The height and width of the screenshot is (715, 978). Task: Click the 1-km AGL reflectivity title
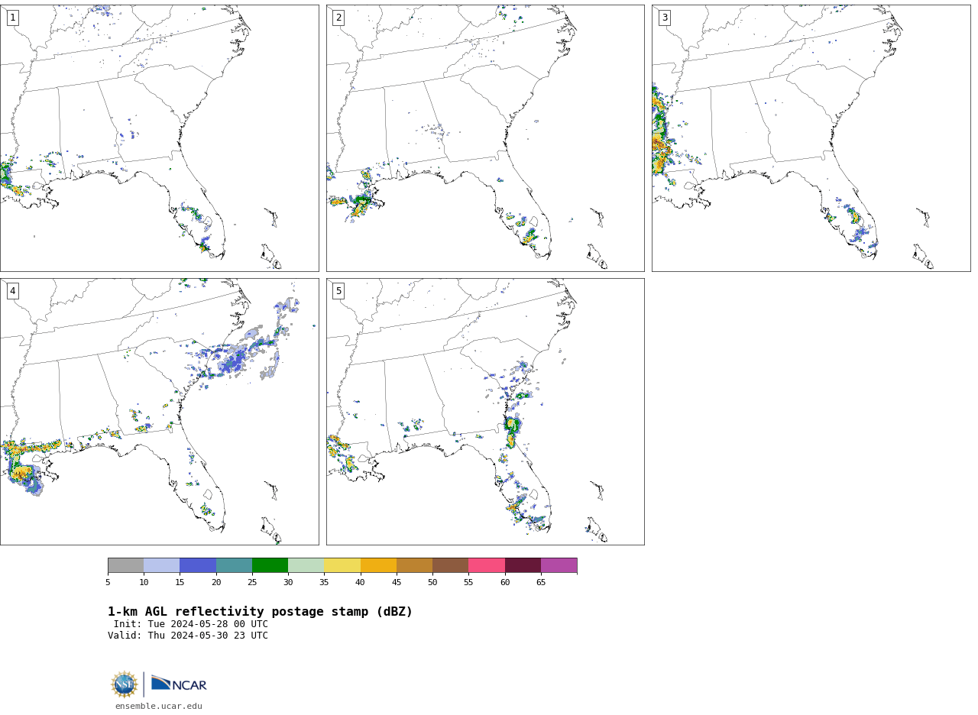coord(260,612)
